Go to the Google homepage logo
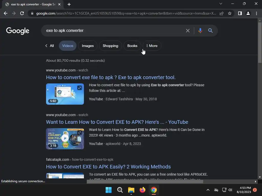The width and height of the screenshot is (262, 196). [18, 31]
